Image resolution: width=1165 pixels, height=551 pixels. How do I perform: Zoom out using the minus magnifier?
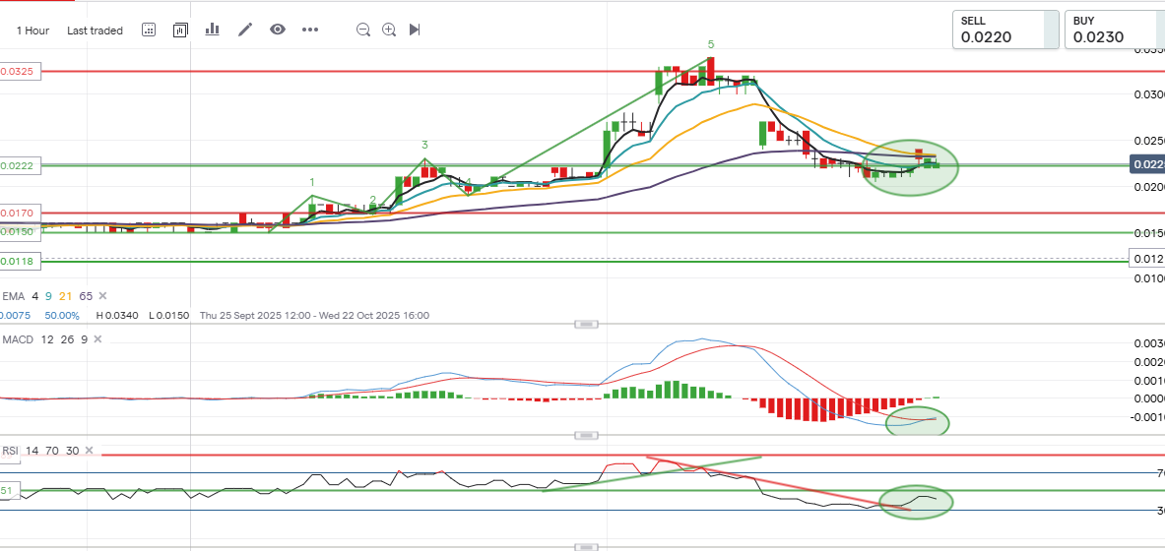[363, 30]
